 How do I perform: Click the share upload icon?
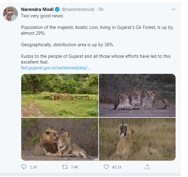pyautogui.click(x=147, y=167)
